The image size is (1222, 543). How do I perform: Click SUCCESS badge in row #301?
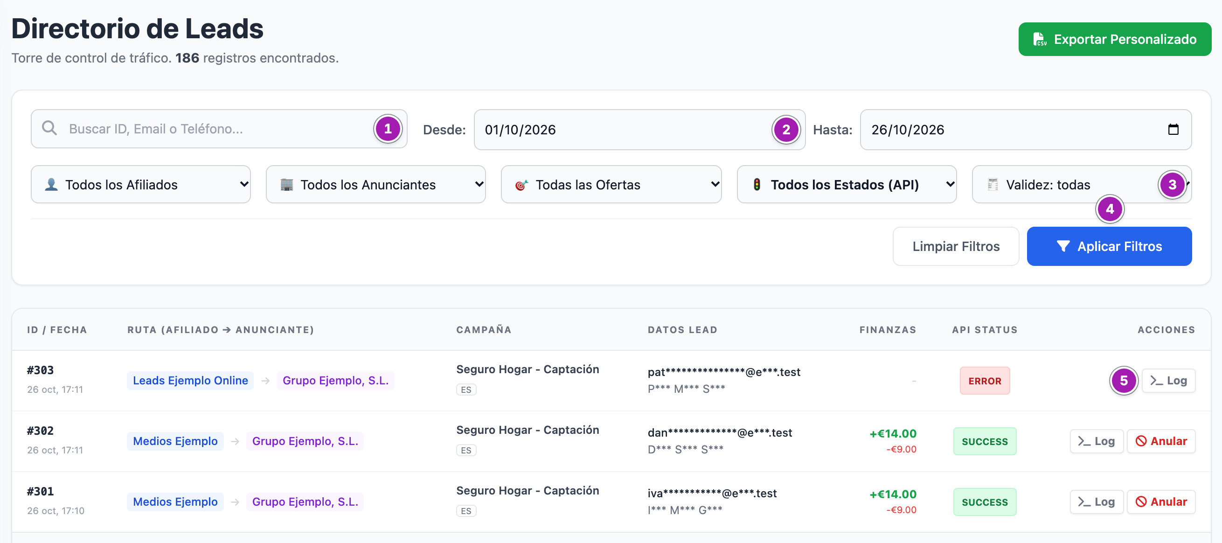tap(984, 502)
